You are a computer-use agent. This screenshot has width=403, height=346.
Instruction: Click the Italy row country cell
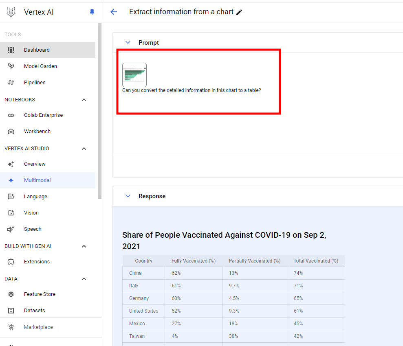[144, 286]
